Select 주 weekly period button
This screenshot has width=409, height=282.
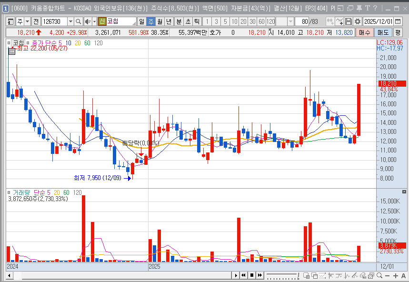tap(151, 21)
